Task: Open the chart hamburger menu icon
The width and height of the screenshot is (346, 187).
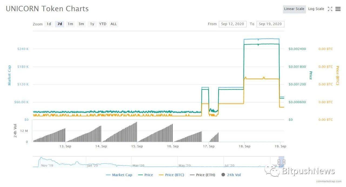Action: (338, 9)
